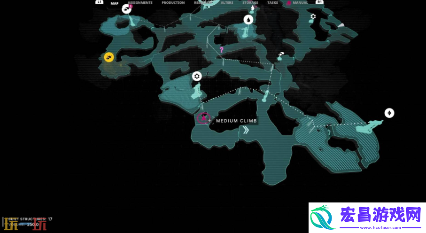Switch to the MAP tab
The width and height of the screenshot is (426, 233).
coord(115,4)
